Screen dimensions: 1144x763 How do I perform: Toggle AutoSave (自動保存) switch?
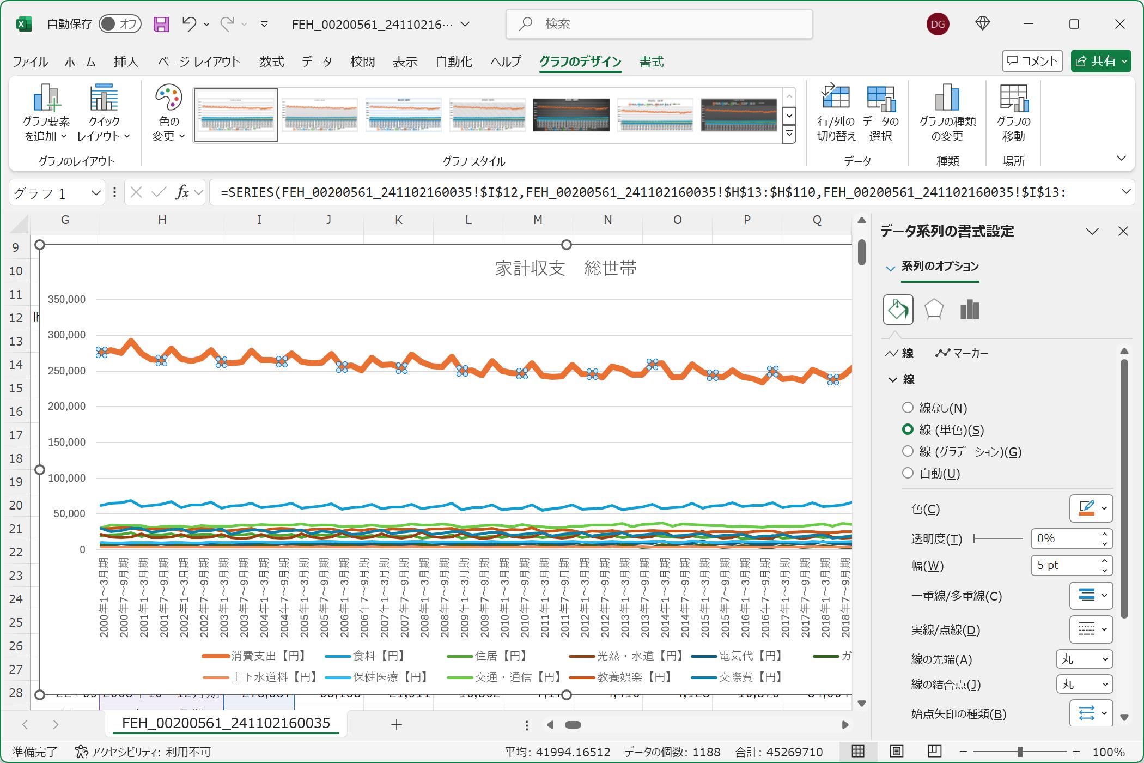point(120,24)
